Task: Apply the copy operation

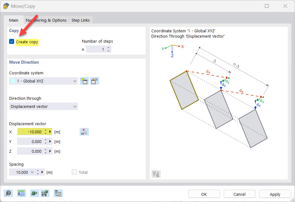Action: [x=275, y=194]
